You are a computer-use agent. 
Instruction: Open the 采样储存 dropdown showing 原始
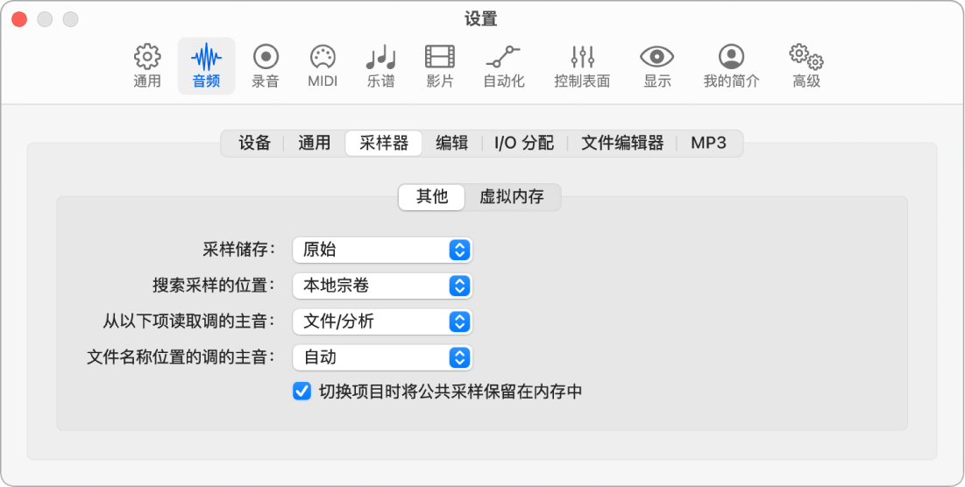click(x=382, y=251)
